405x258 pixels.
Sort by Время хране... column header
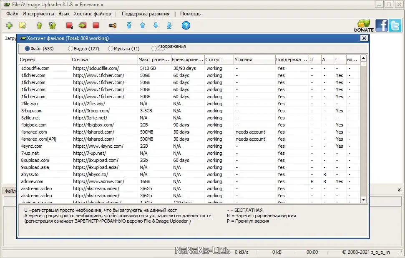click(x=188, y=60)
